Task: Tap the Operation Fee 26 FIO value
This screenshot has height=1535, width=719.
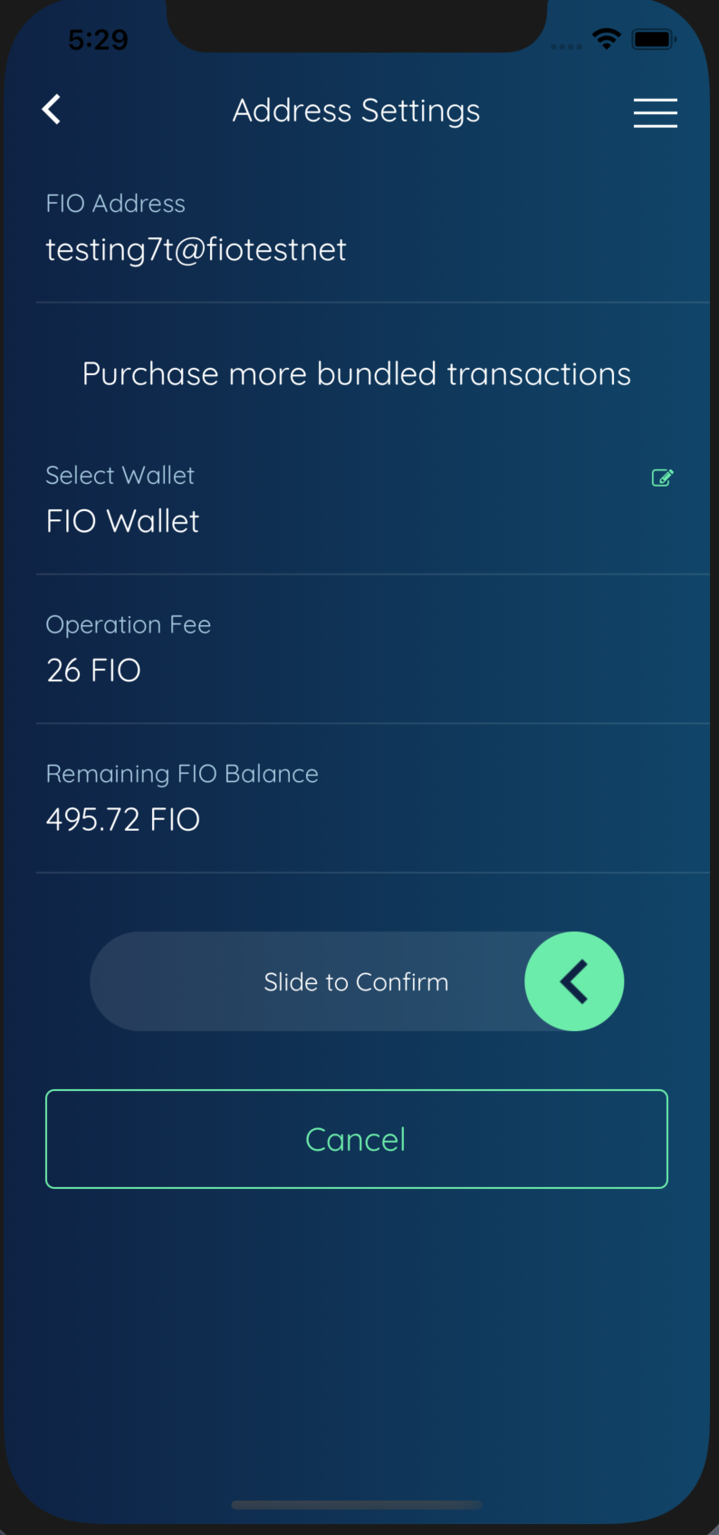Action: tap(93, 670)
